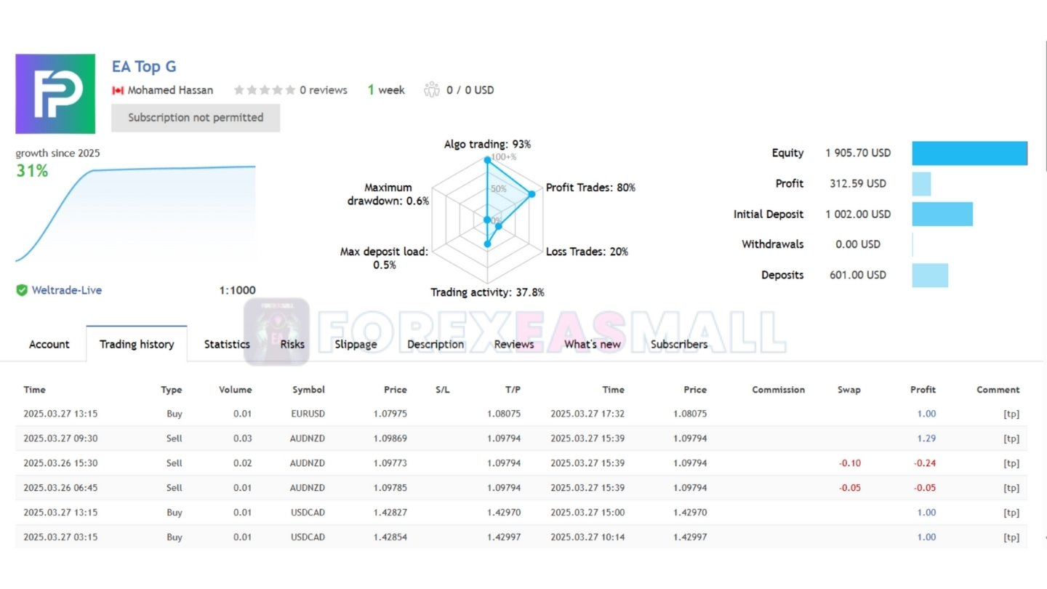Open the Subscribers tab
Image resolution: width=1047 pixels, height=589 pixels.
click(679, 344)
